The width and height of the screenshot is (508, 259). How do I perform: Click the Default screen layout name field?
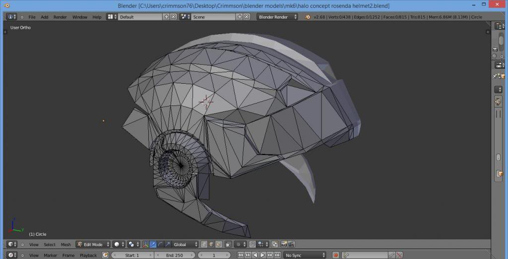pyautogui.click(x=140, y=17)
